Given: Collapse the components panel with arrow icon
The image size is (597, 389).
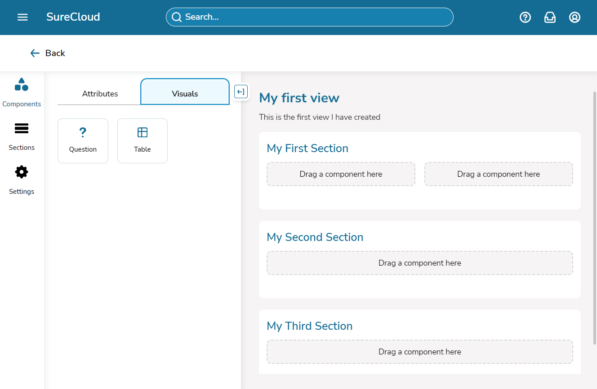Looking at the screenshot, I should (x=241, y=91).
